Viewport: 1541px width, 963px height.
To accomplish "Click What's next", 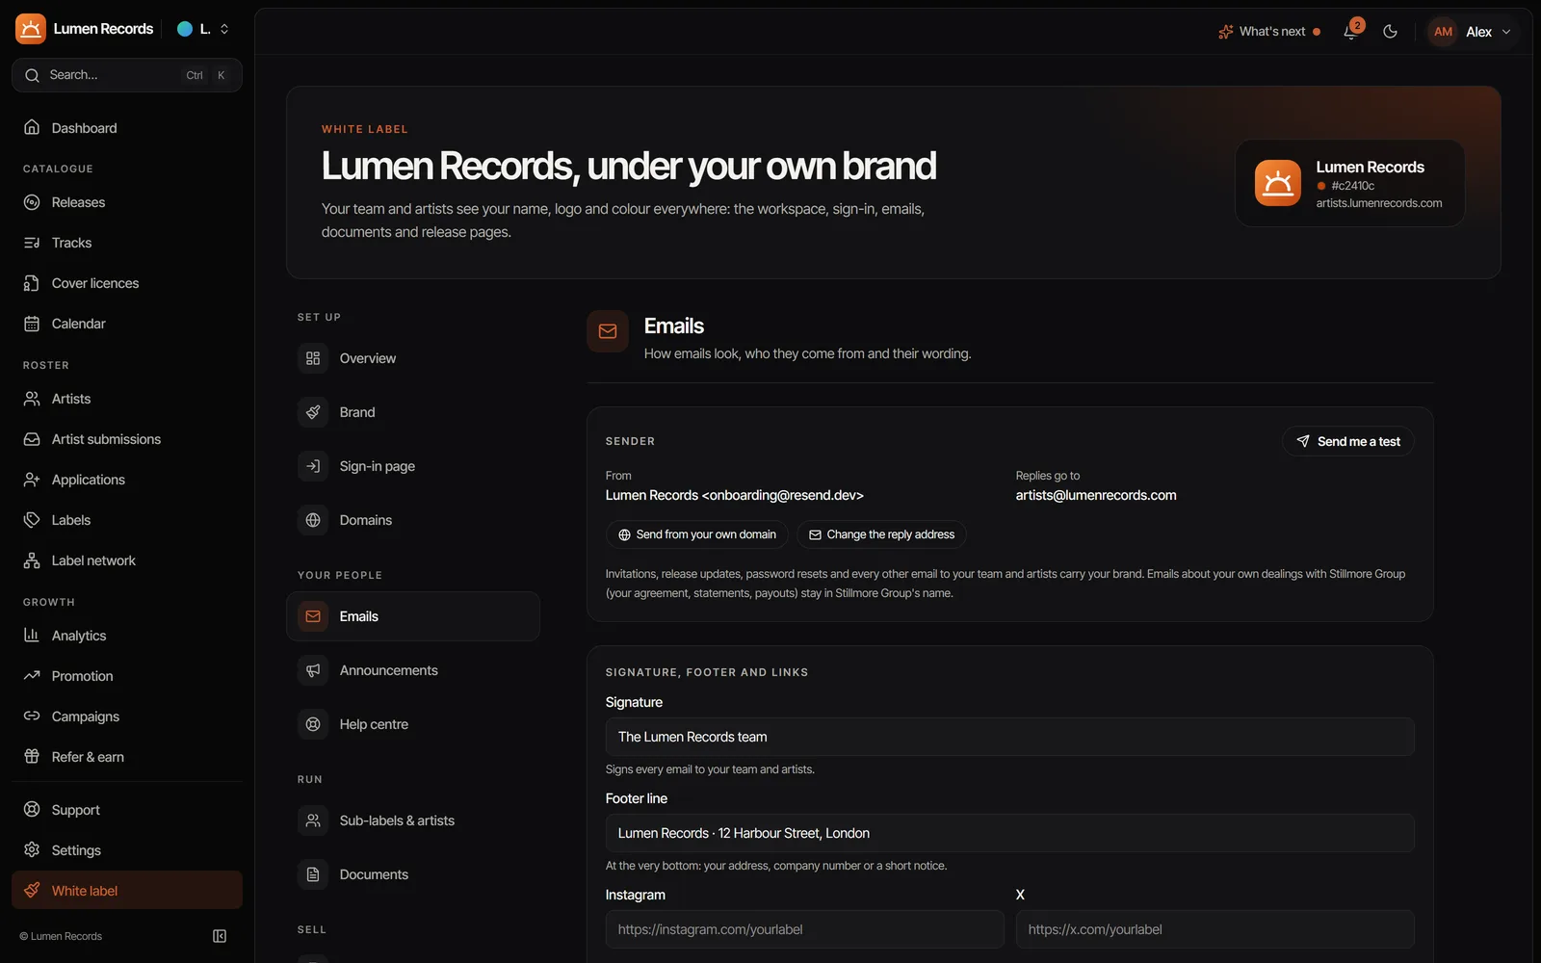I will (1269, 31).
